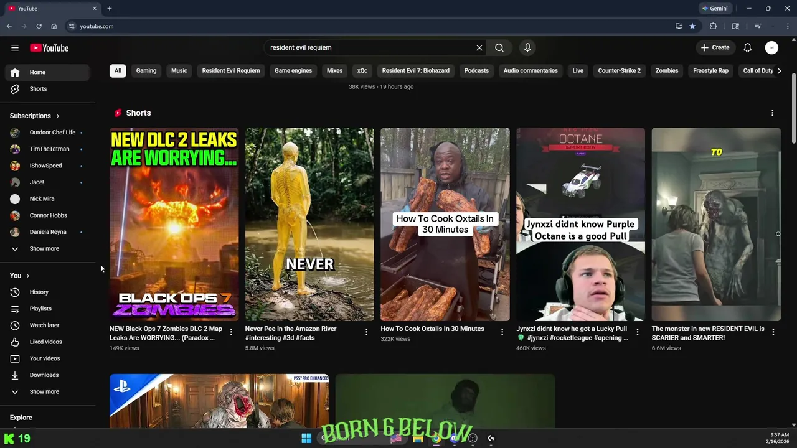Expand the You section chevron

[27, 276]
